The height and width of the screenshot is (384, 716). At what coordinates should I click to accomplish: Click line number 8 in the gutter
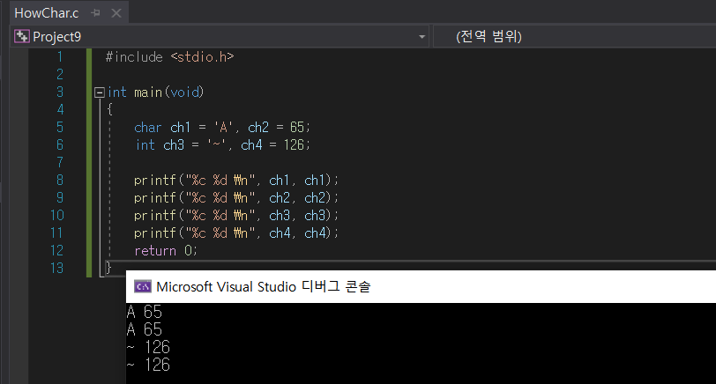tap(59, 181)
